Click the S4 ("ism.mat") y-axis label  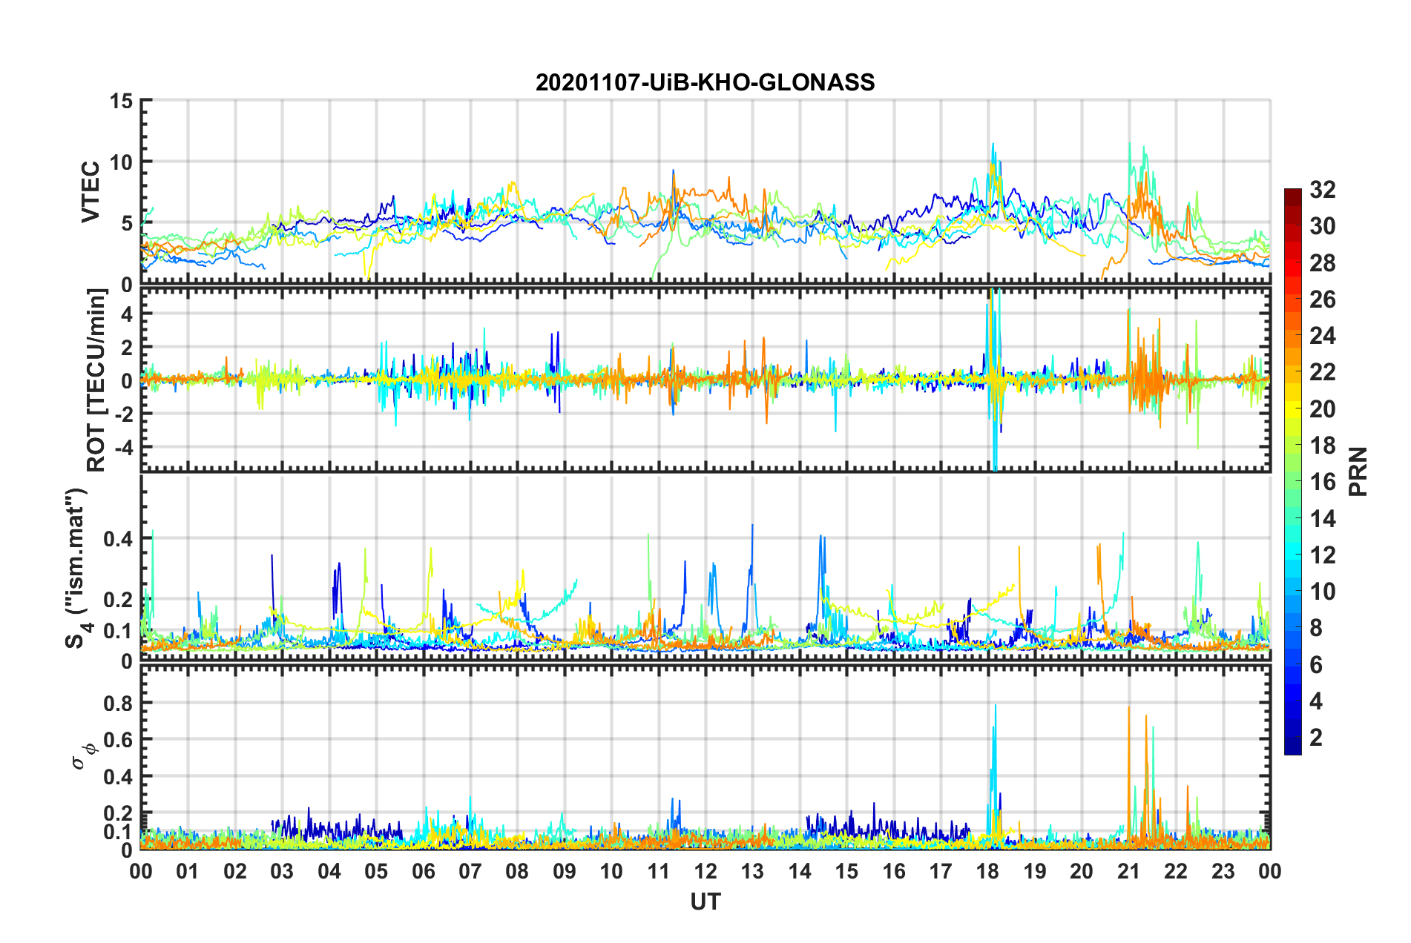(78, 568)
